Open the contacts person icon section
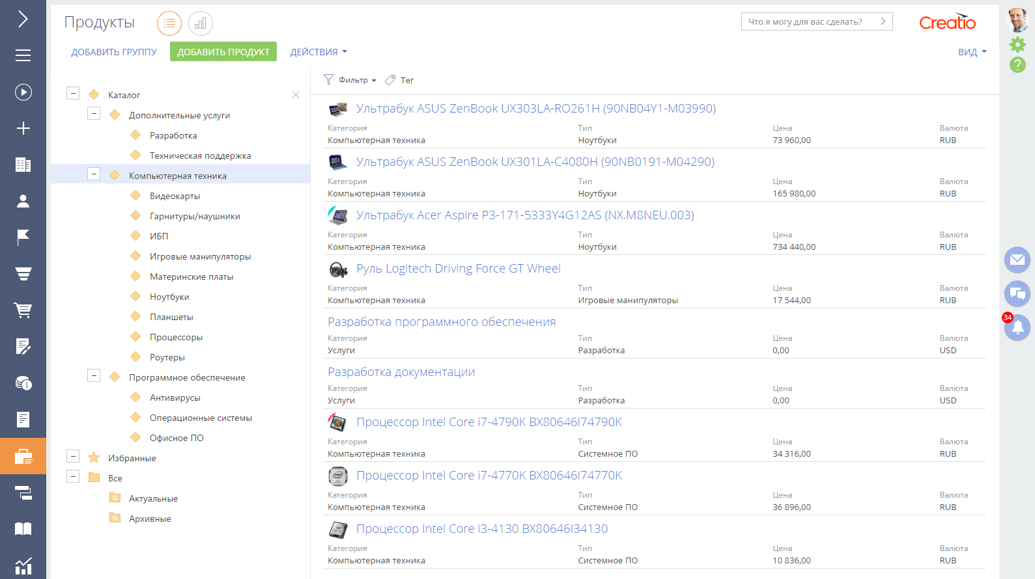This screenshot has height=579, width=1035. [23, 201]
